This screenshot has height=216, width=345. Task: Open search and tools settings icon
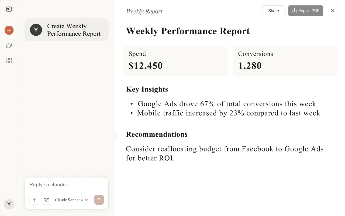tap(46, 200)
